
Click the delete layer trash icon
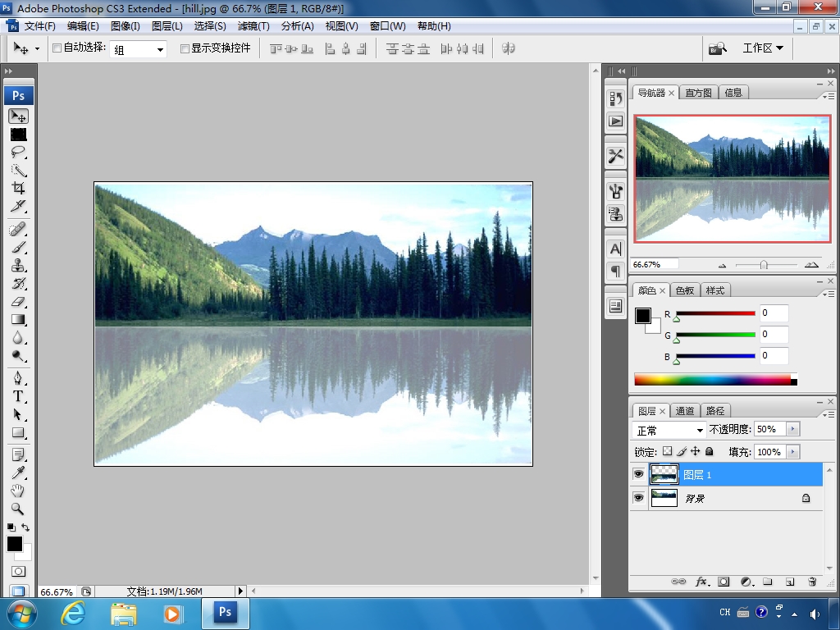812,582
